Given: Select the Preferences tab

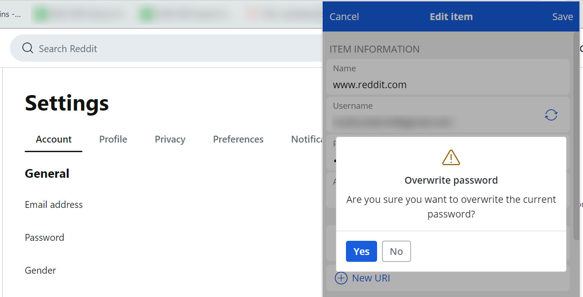Looking at the screenshot, I should point(238,139).
